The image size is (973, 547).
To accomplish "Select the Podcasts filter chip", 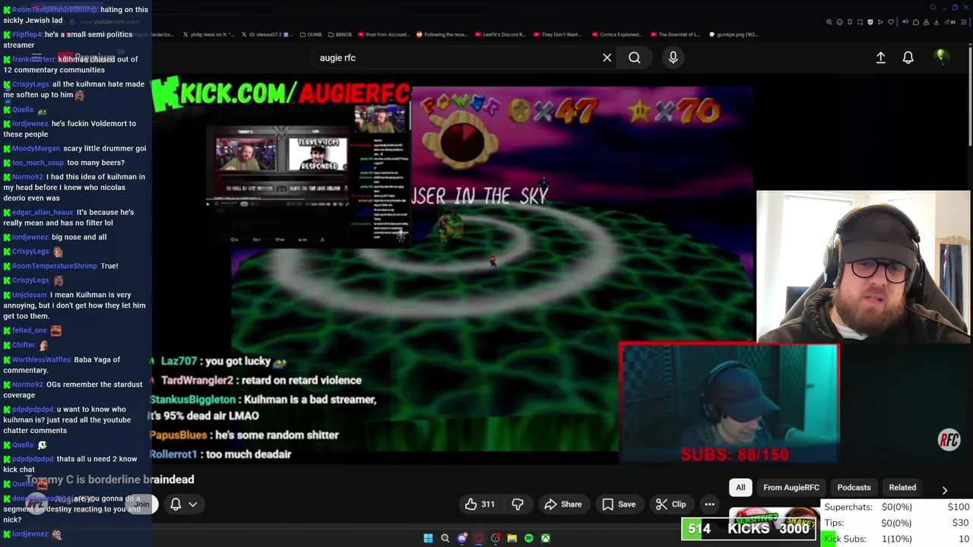I will (x=854, y=487).
